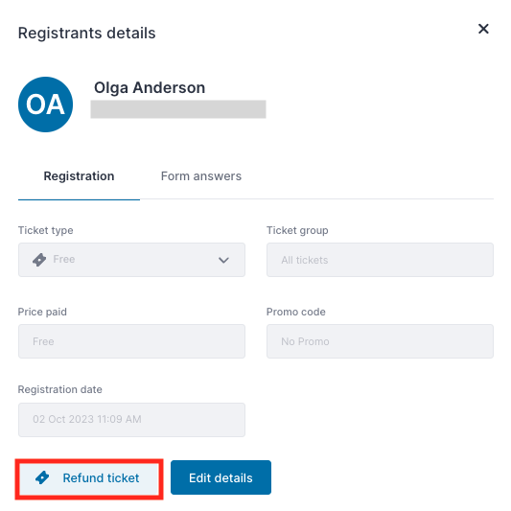Click the Price paid field
Viewport: 511px width, 511px height.
coord(131,341)
